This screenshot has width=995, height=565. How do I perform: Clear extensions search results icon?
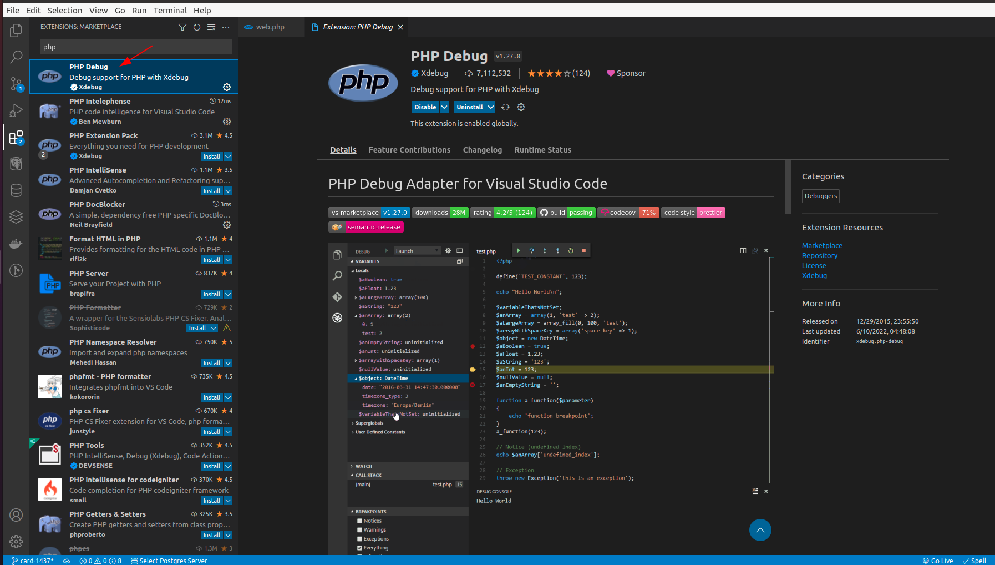pyautogui.click(x=211, y=27)
